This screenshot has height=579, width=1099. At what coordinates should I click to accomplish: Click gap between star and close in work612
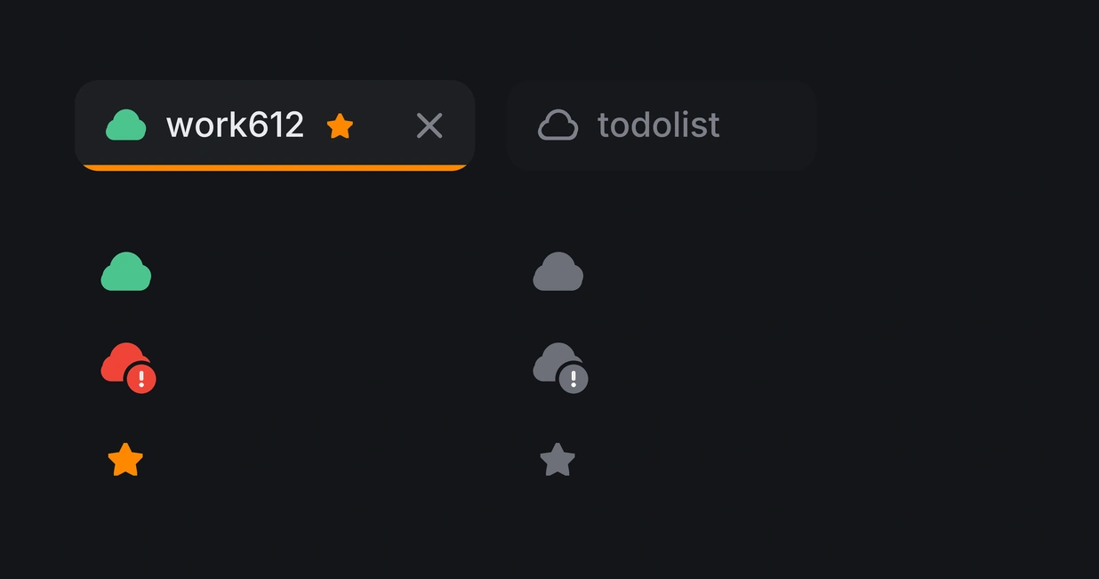(x=384, y=126)
